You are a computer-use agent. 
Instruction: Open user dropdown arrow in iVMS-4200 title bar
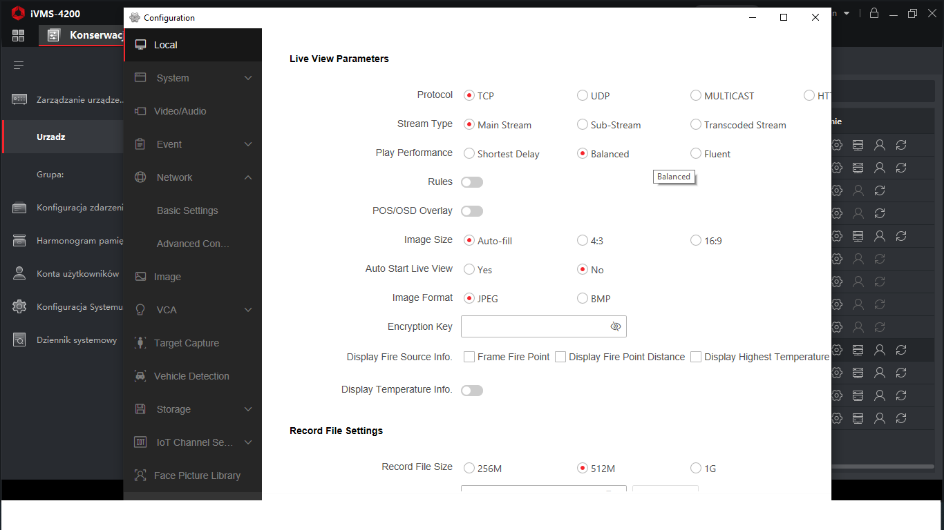pos(847,13)
